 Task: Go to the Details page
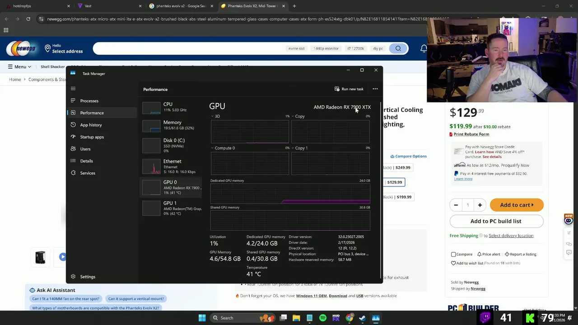[x=86, y=161]
